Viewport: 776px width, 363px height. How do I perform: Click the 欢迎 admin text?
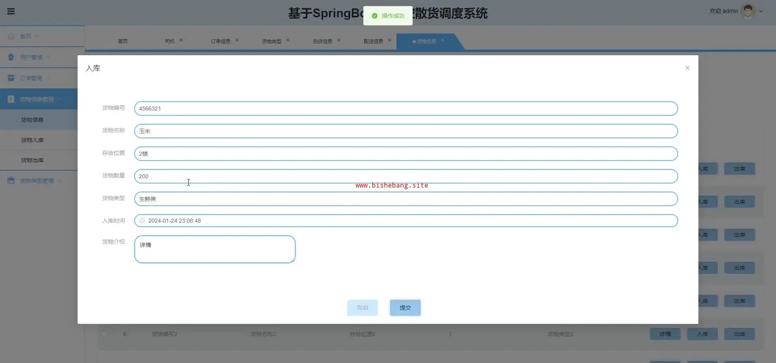723,11
